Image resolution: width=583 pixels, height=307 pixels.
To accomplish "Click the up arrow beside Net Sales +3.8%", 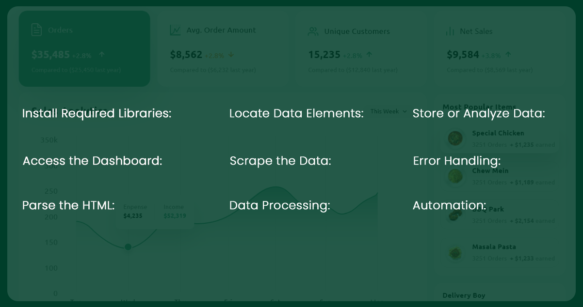I will click(508, 55).
